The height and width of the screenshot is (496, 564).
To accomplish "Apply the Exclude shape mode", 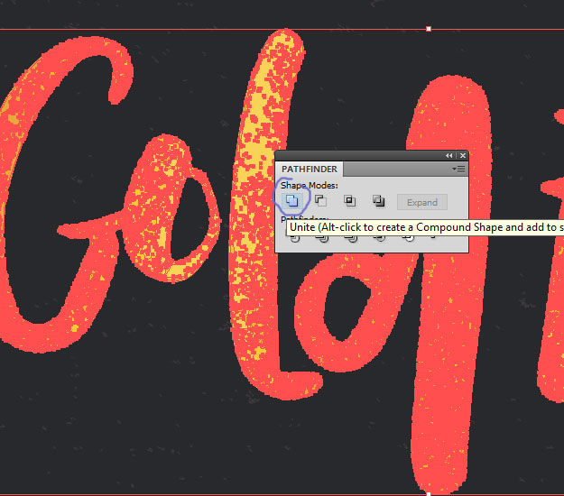I will (x=378, y=200).
